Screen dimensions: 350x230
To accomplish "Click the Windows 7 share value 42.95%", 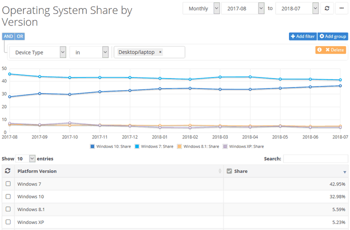I will click(337, 184).
